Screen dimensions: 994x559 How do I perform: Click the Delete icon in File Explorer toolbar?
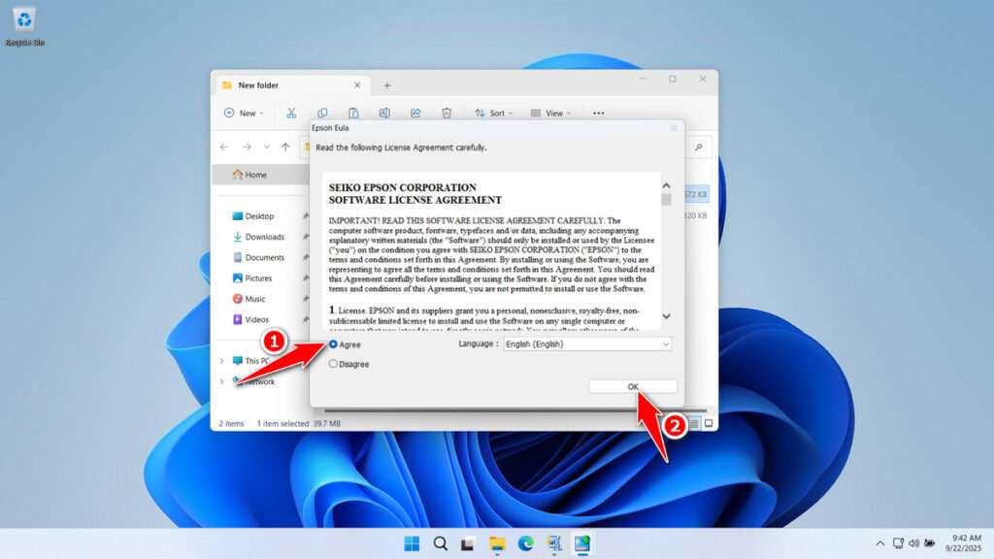click(x=446, y=113)
